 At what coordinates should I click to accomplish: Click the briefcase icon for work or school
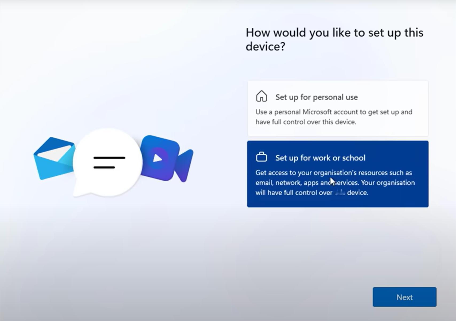pos(262,157)
